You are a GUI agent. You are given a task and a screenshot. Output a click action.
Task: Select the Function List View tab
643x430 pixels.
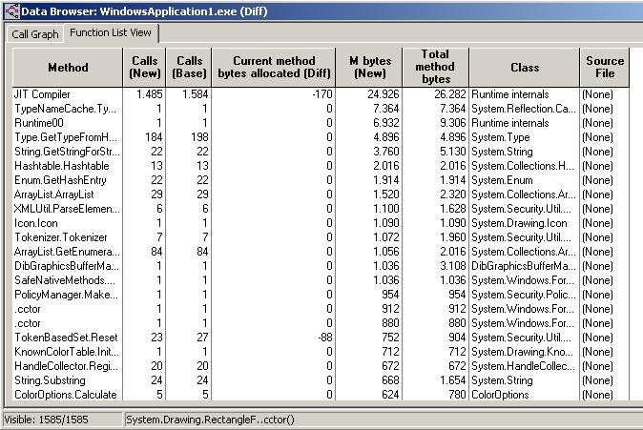coord(113,33)
